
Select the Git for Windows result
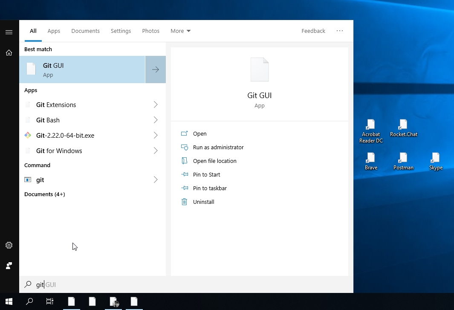pos(93,151)
